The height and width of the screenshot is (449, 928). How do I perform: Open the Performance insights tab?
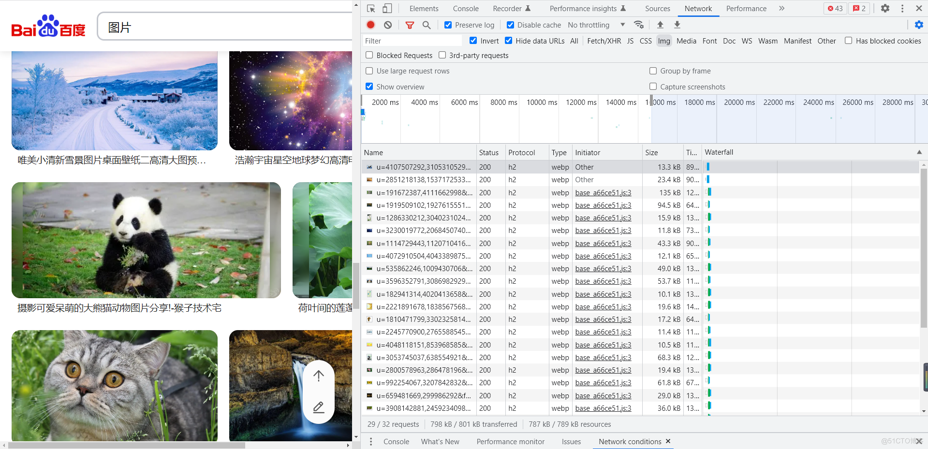pos(588,8)
